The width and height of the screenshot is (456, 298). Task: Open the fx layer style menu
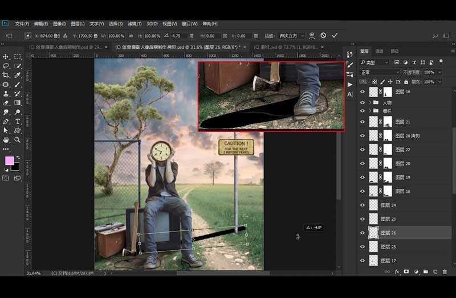pos(397,272)
